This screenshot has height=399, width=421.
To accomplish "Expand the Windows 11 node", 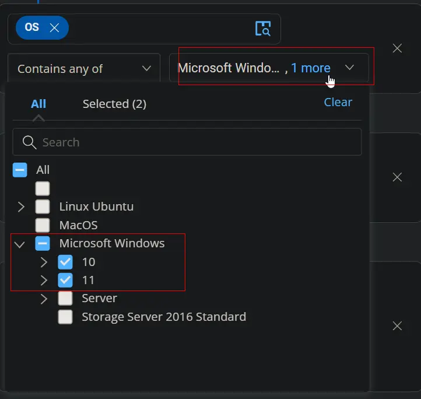I will pos(44,280).
